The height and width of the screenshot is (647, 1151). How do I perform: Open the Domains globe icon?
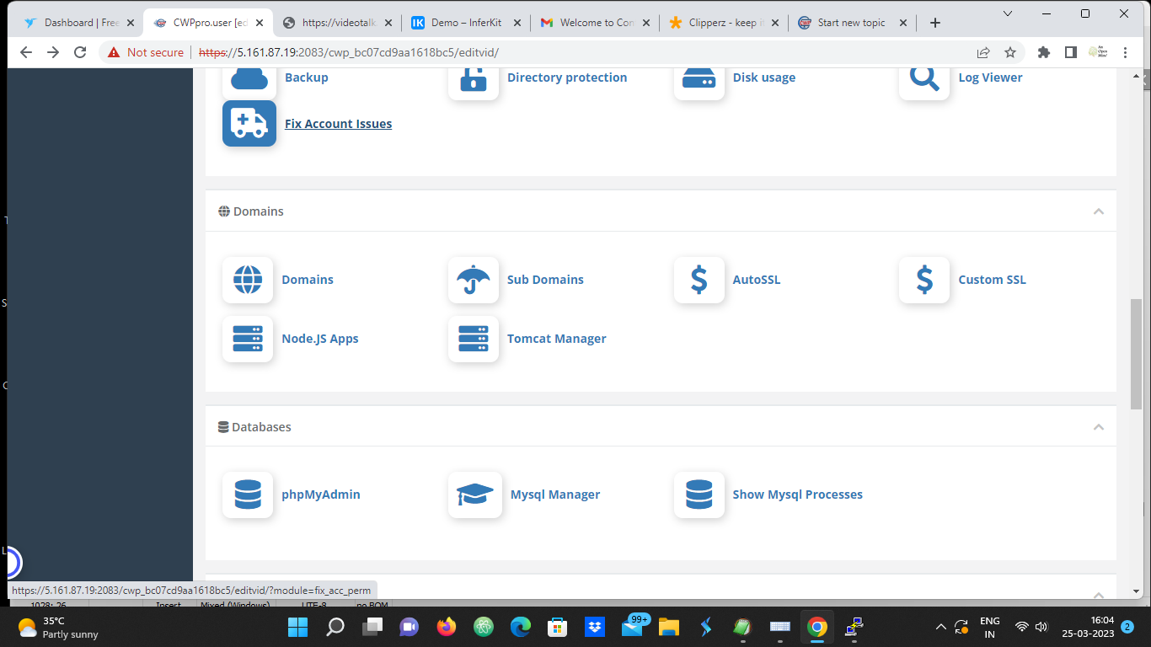[x=248, y=280]
